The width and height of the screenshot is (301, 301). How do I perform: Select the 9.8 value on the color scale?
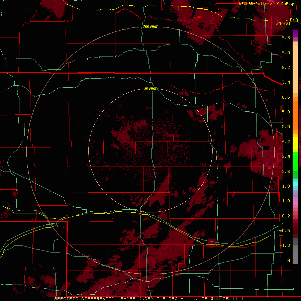coord(286,37)
